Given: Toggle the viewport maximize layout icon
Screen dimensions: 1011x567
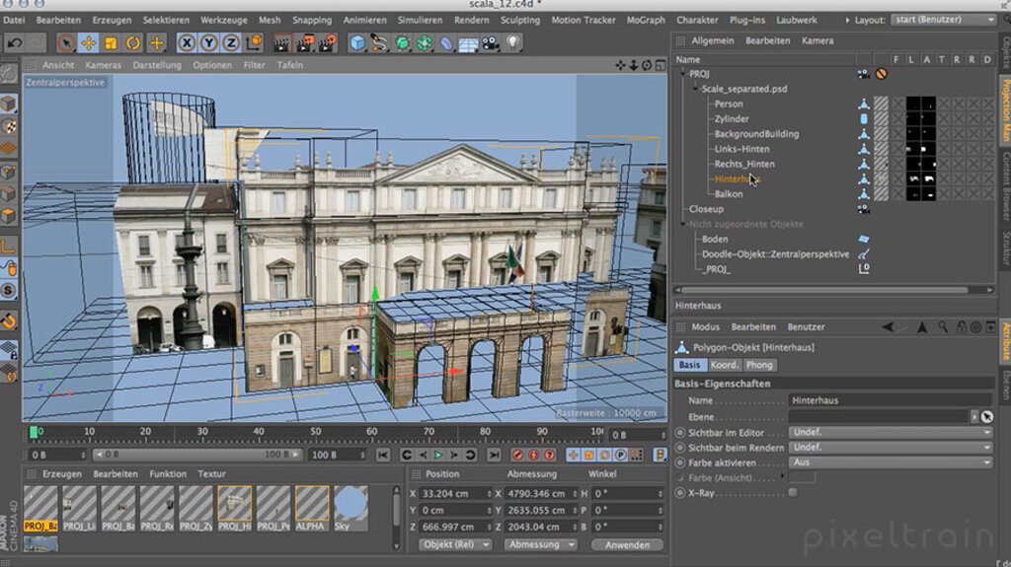Looking at the screenshot, I should click(x=661, y=65).
